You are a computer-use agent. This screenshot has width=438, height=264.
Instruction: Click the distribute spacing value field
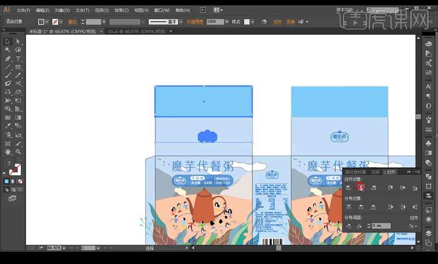(381, 226)
